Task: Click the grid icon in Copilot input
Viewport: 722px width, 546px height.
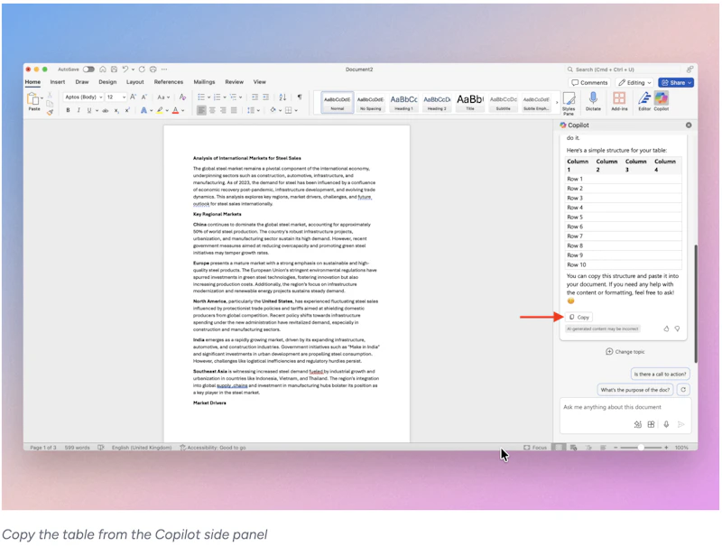Action: tap(651, 424)
